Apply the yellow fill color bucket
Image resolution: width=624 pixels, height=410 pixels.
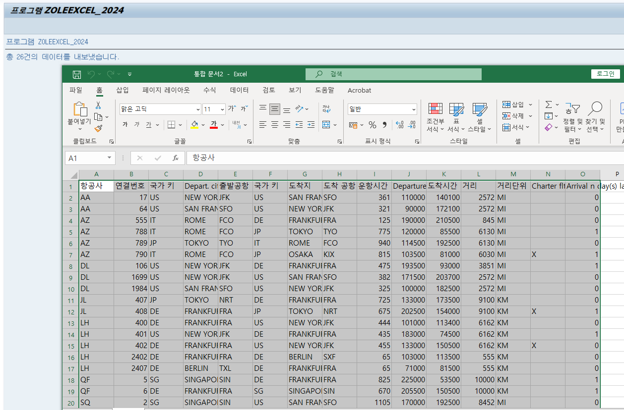[194, 125]
